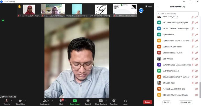Screen dimensions: 201x106
Task: Select STAI YDI Lubuk Sikaping video thumbnail
Action: coord(29,10)
